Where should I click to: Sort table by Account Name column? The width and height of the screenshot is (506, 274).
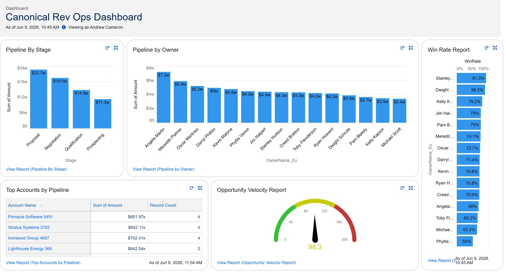(x=22, y=205)
